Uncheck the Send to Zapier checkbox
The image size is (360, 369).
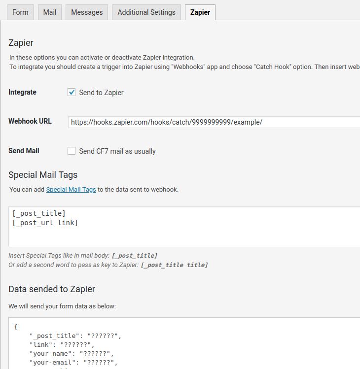72,92
